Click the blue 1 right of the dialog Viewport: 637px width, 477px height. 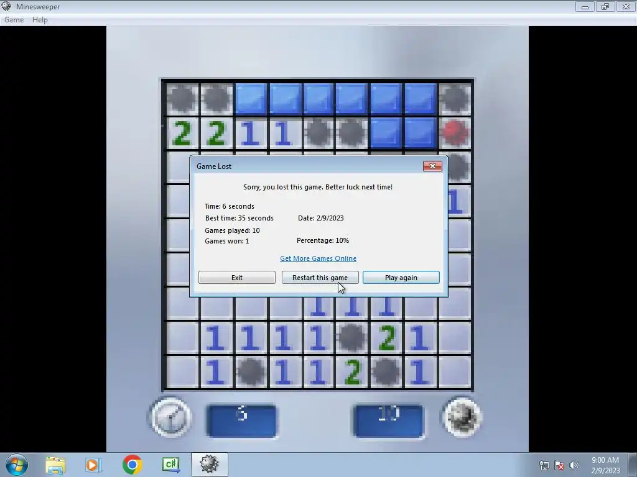459,201
